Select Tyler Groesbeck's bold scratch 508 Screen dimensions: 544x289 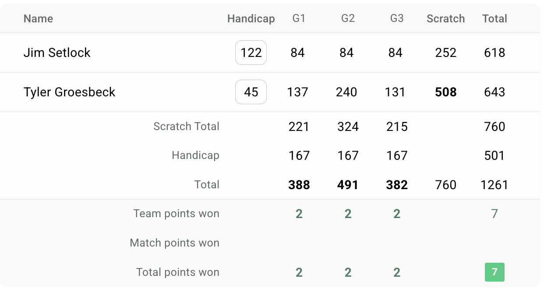click(x=446, y=92)
